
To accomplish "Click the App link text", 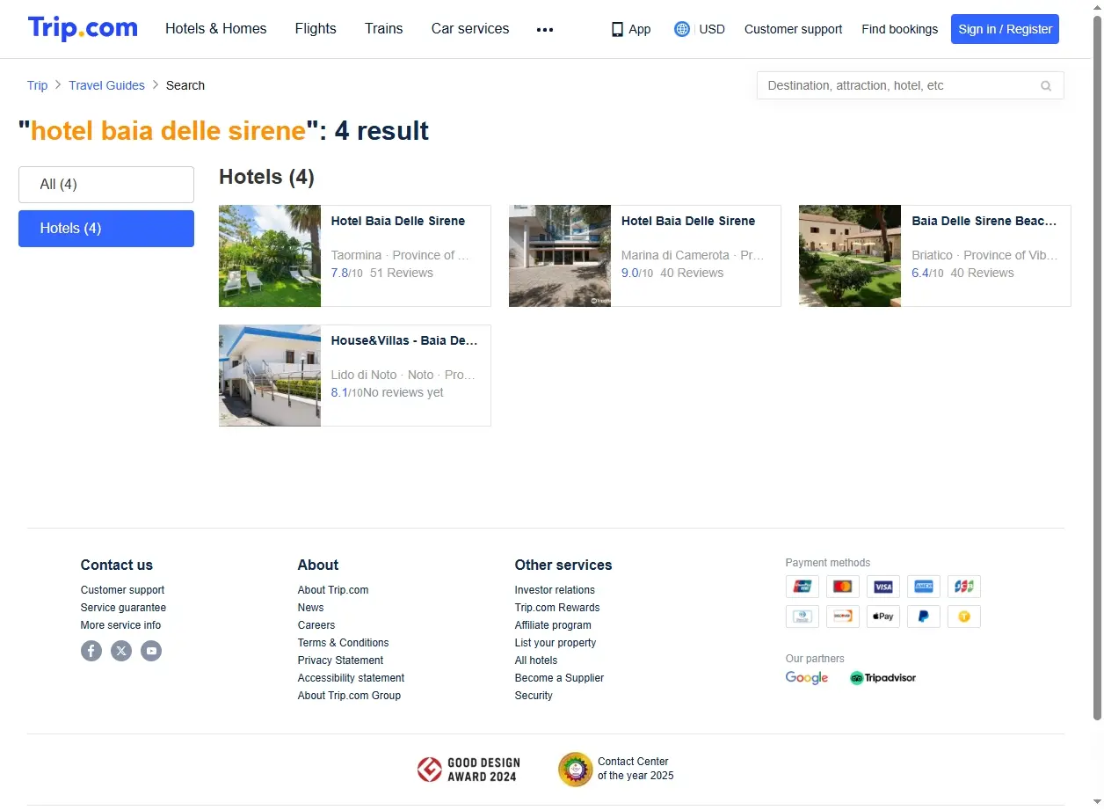I will pos(640,29).
